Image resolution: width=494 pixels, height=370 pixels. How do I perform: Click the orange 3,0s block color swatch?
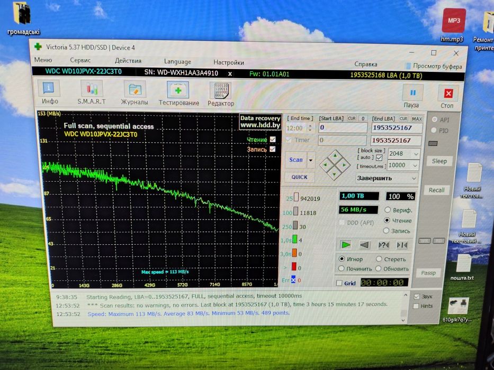(294, 253)
